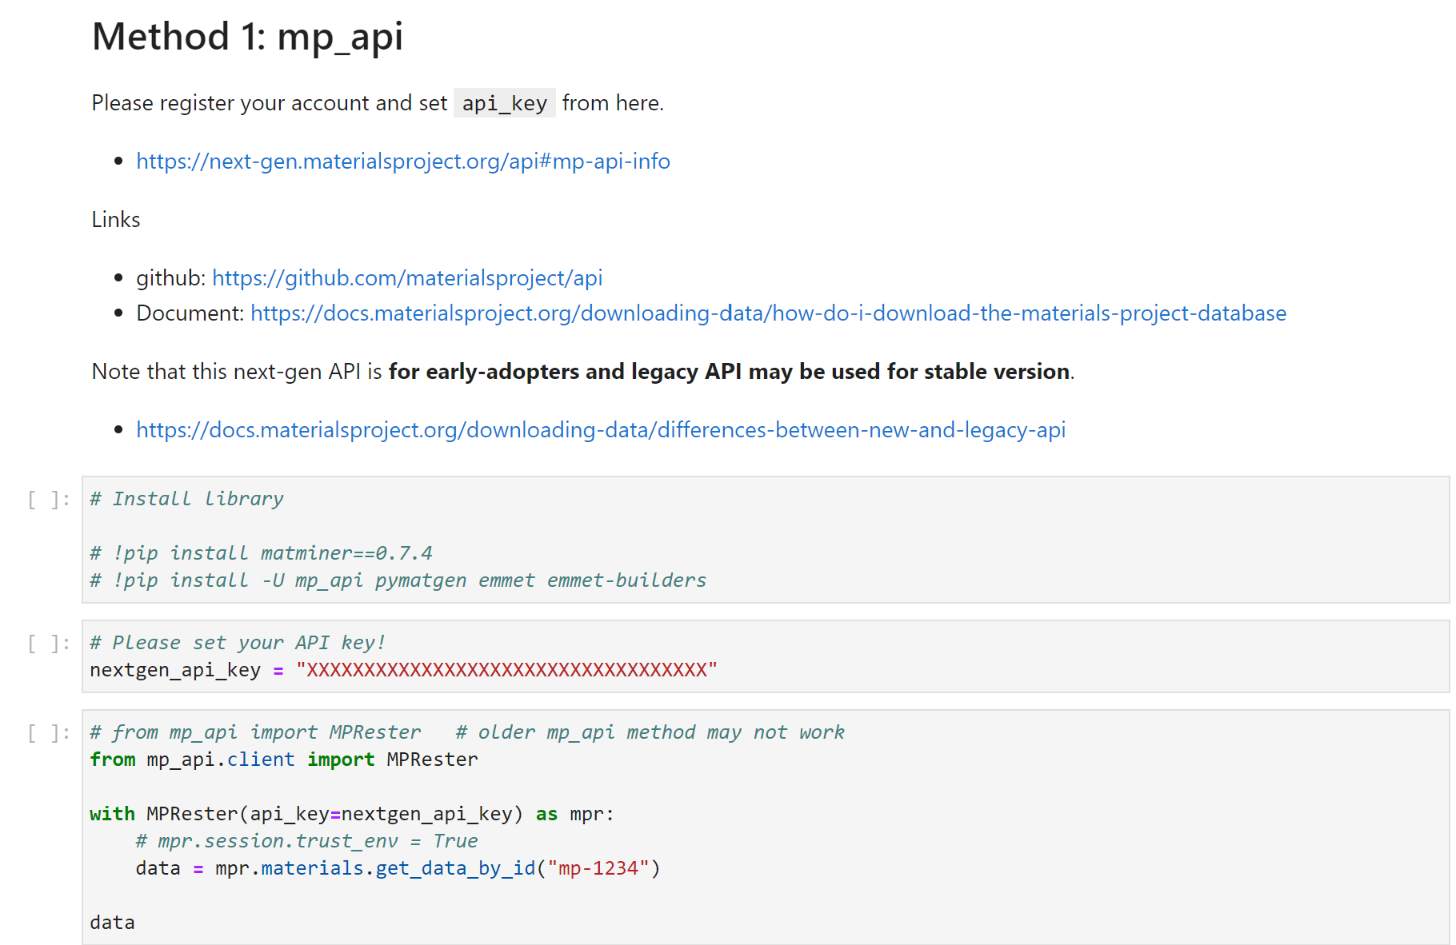The image size is (1456, 945).
Task: Click the "# Install library" comment line
Action: (x=186, y=499)
